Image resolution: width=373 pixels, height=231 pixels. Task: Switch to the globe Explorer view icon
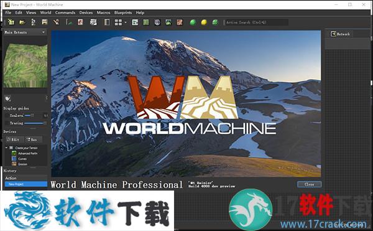(157, 22)
